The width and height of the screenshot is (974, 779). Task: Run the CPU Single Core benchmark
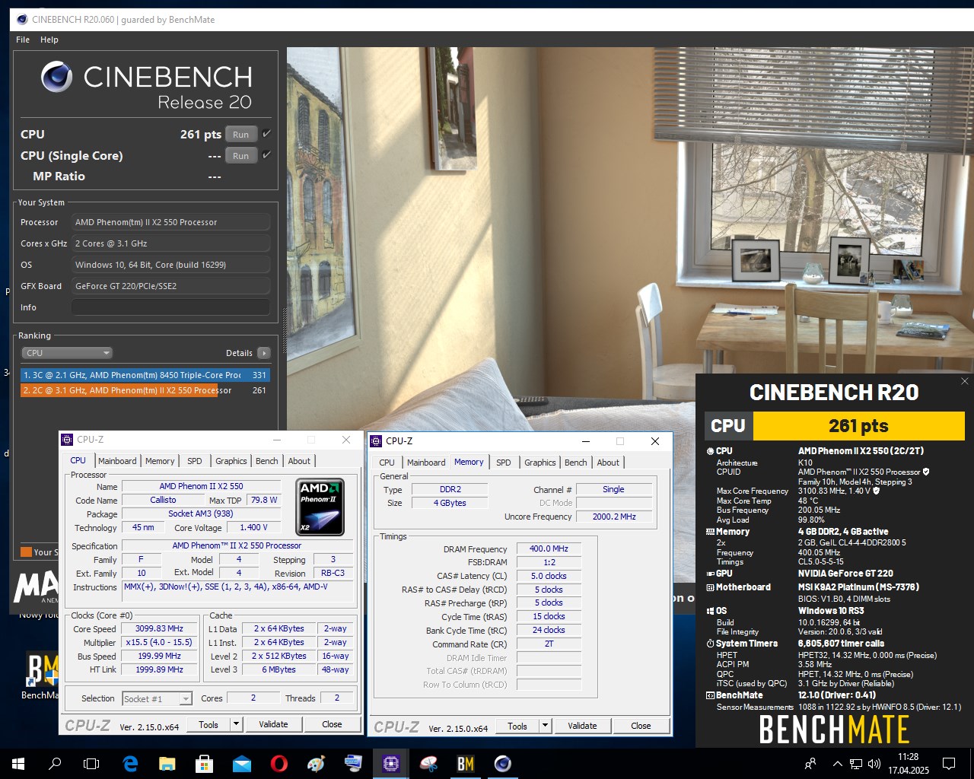point(241,155)
